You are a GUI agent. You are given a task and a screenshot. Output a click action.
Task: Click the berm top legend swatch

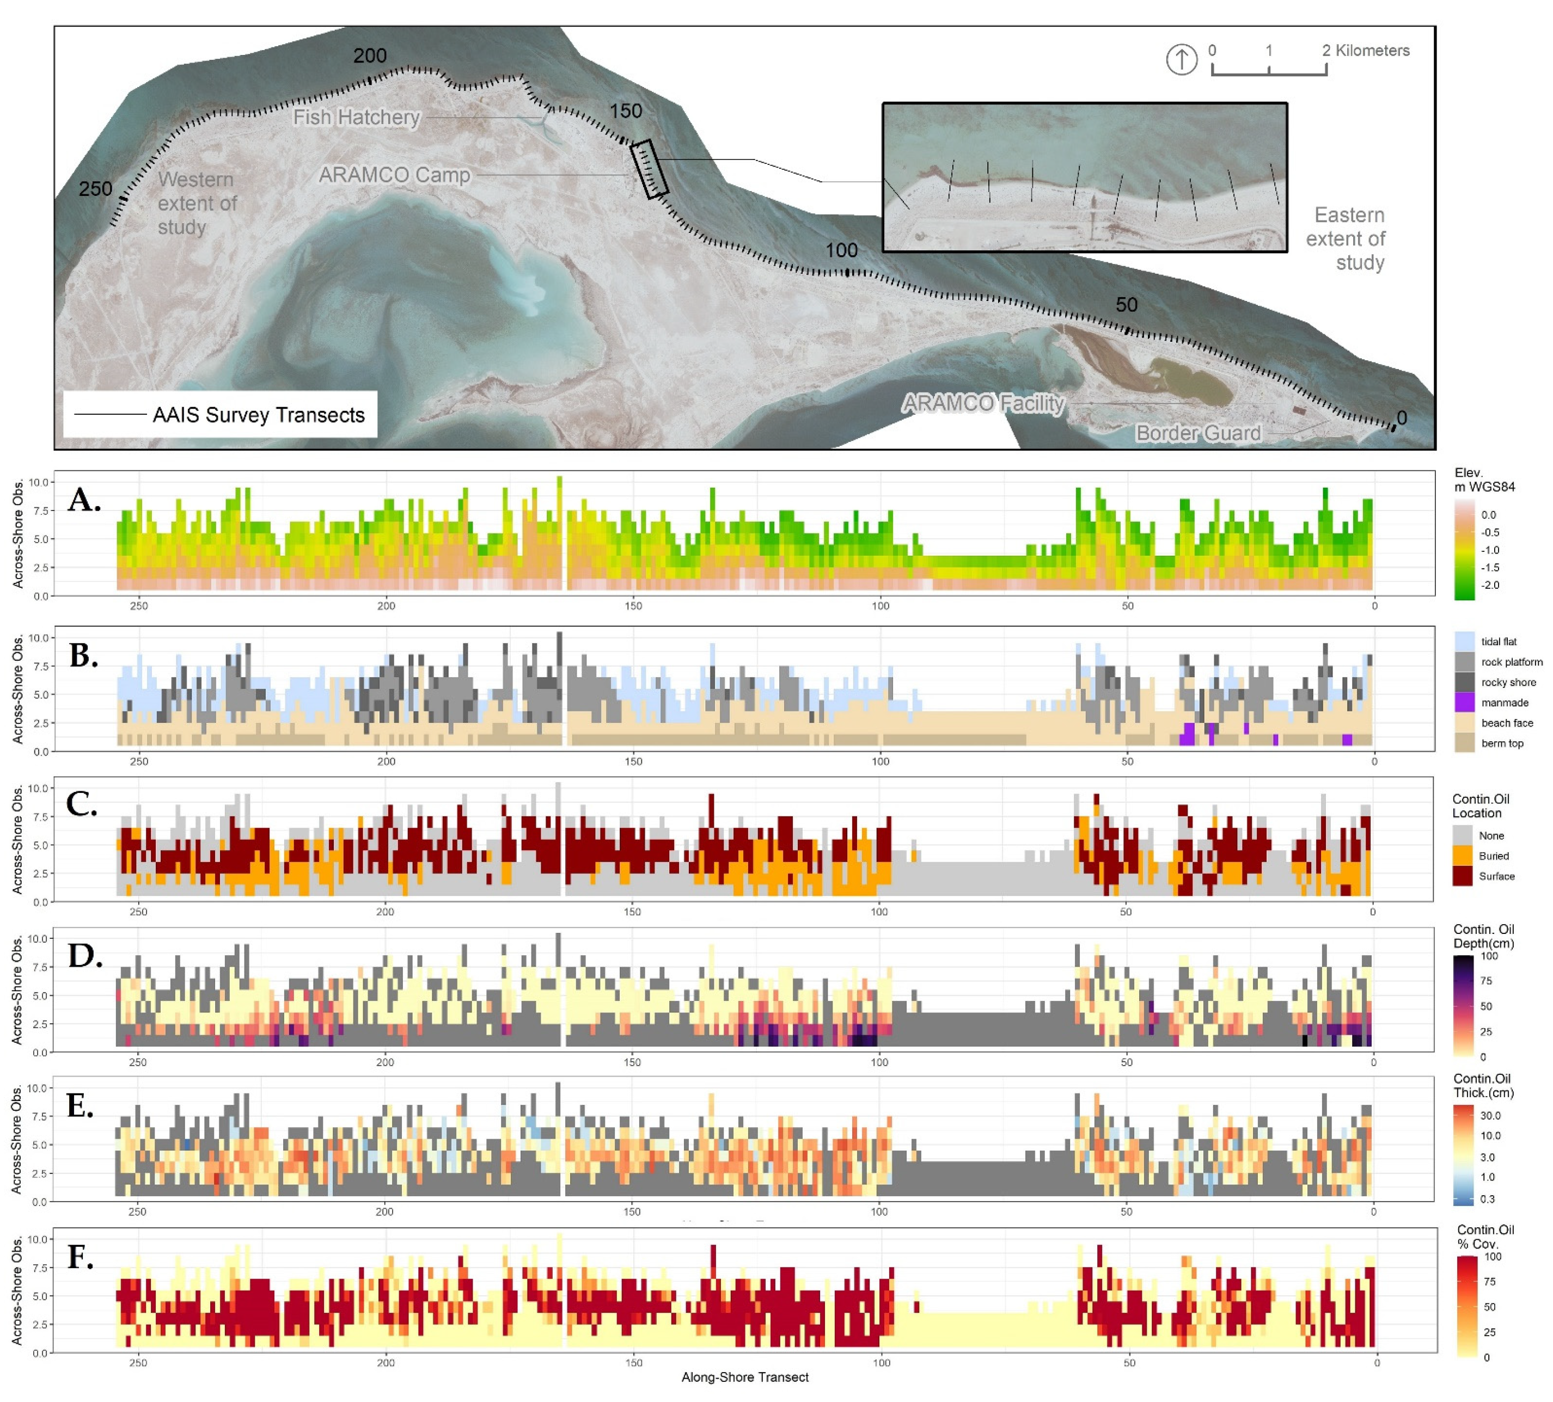click(x=1464, y=743)
